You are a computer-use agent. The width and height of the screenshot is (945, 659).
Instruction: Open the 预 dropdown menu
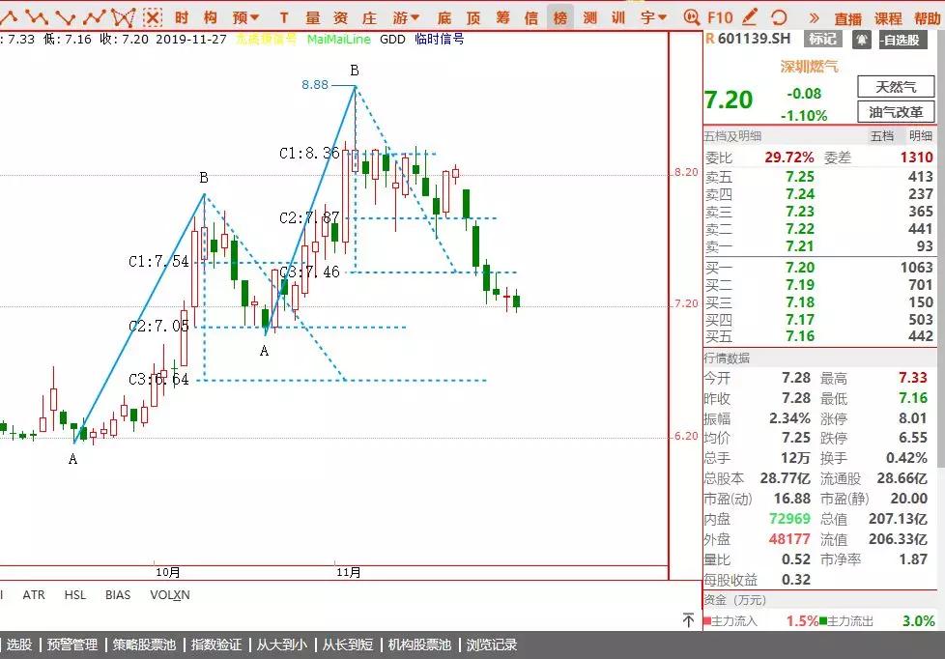point(246,17)
